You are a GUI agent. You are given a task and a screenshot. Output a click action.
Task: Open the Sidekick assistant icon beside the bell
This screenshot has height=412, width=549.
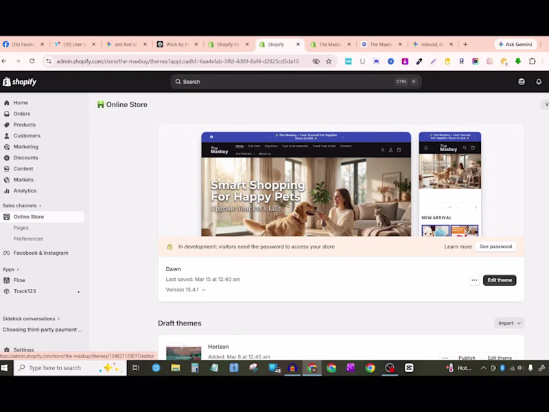point(522,82)
